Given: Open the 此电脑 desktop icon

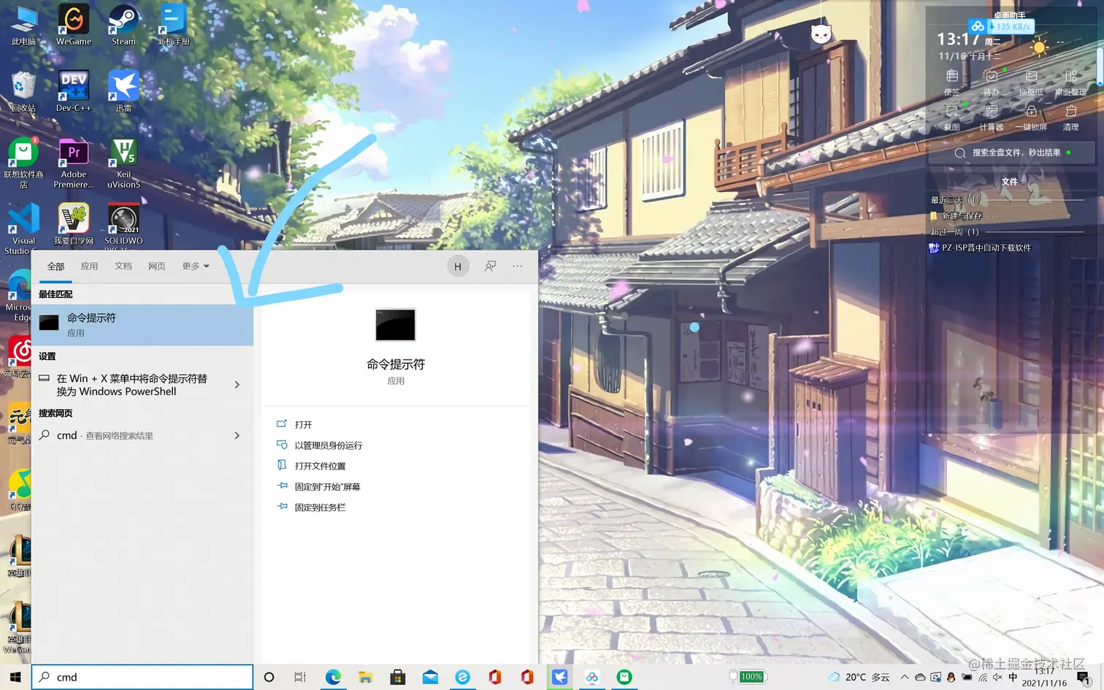Looking at the screenshot, I should (x=24, y=26).
